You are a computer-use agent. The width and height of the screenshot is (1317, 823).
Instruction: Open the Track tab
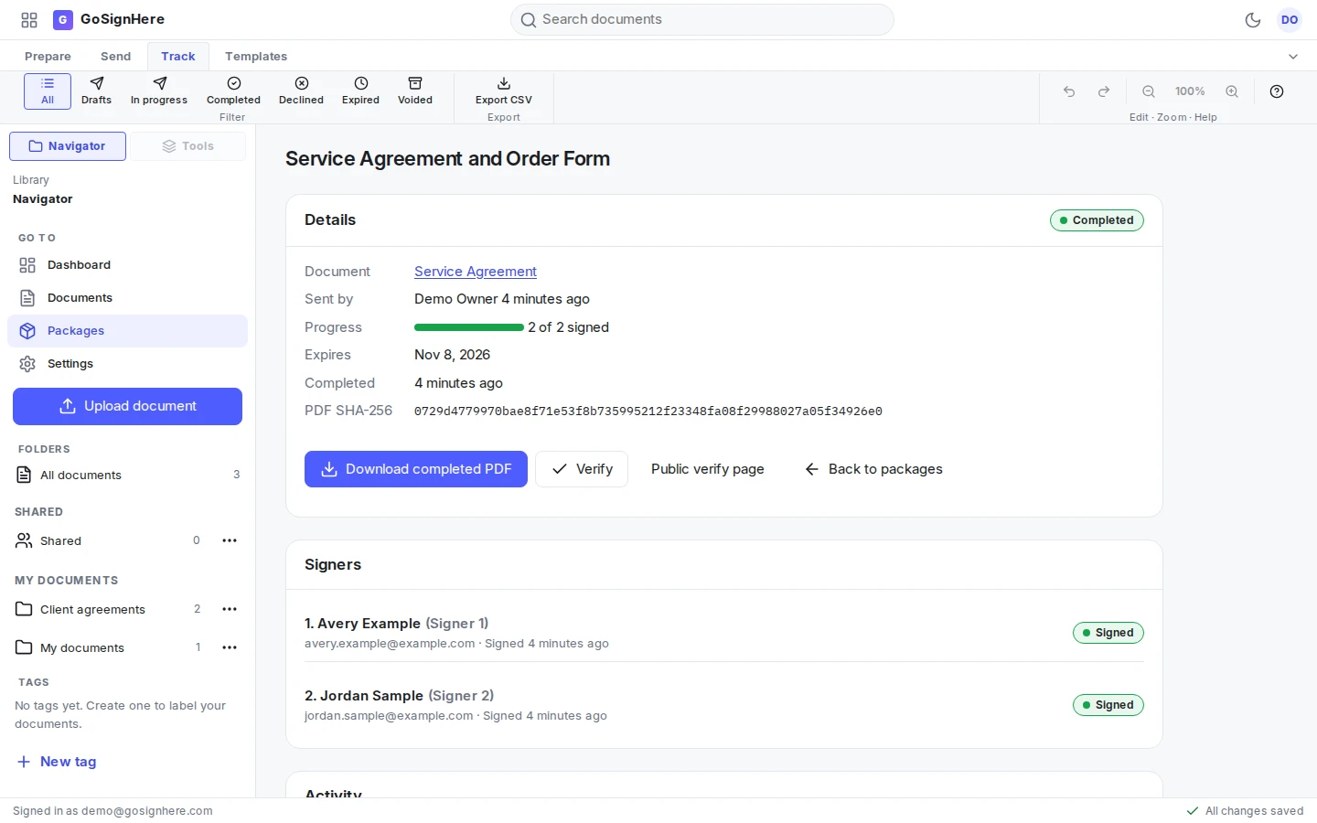178,57
